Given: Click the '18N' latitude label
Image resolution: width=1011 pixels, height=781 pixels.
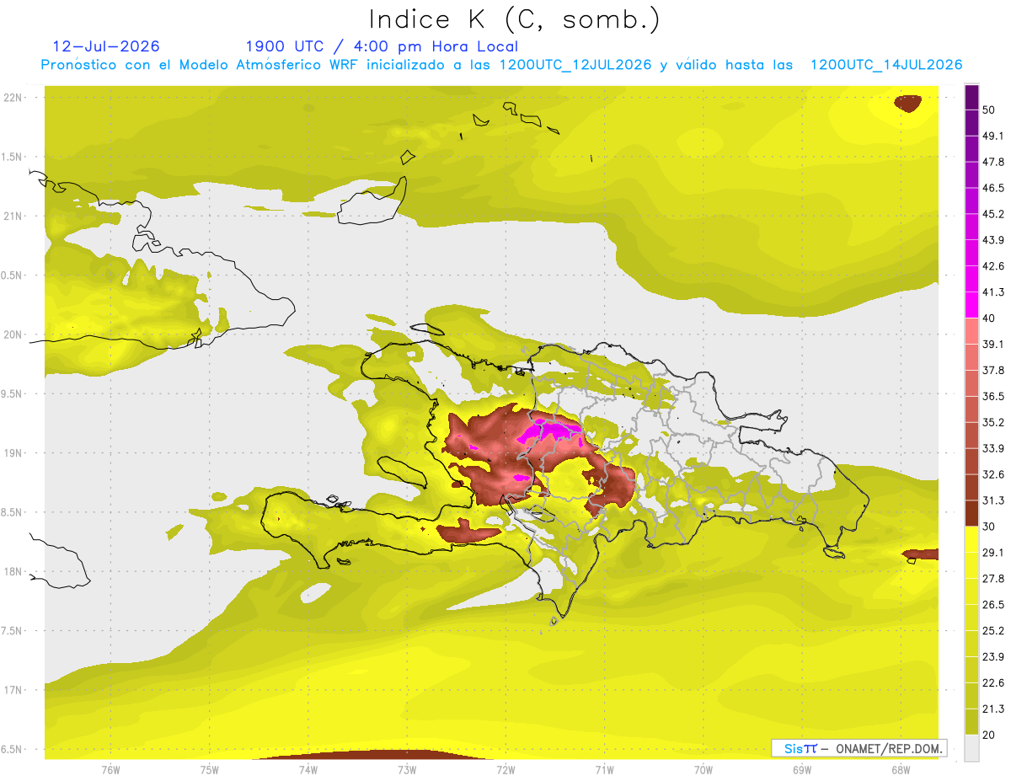Looking at the screenshot, I should pyautogui.click(x=13, y=571).
